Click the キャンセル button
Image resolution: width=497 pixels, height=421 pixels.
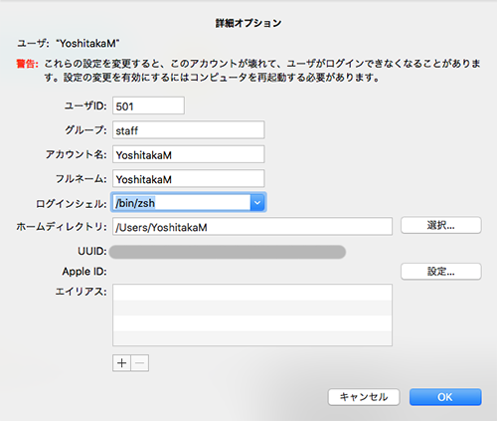click(364, 397)
